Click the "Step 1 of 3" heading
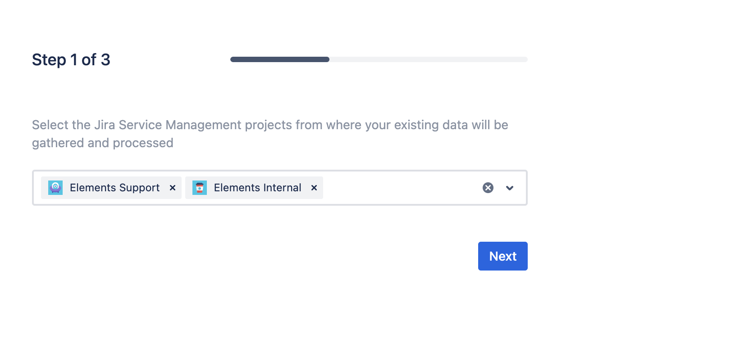Screen dimensions: 749x352 [71, 59]
